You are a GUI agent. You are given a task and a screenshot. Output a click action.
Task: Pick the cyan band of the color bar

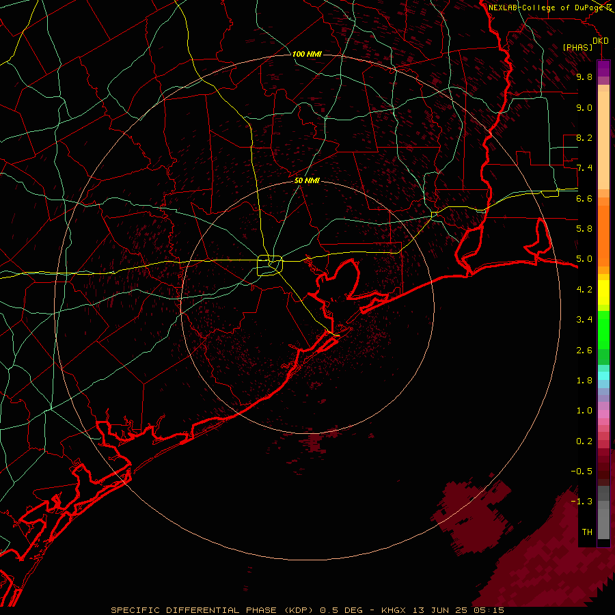point(603,376)
